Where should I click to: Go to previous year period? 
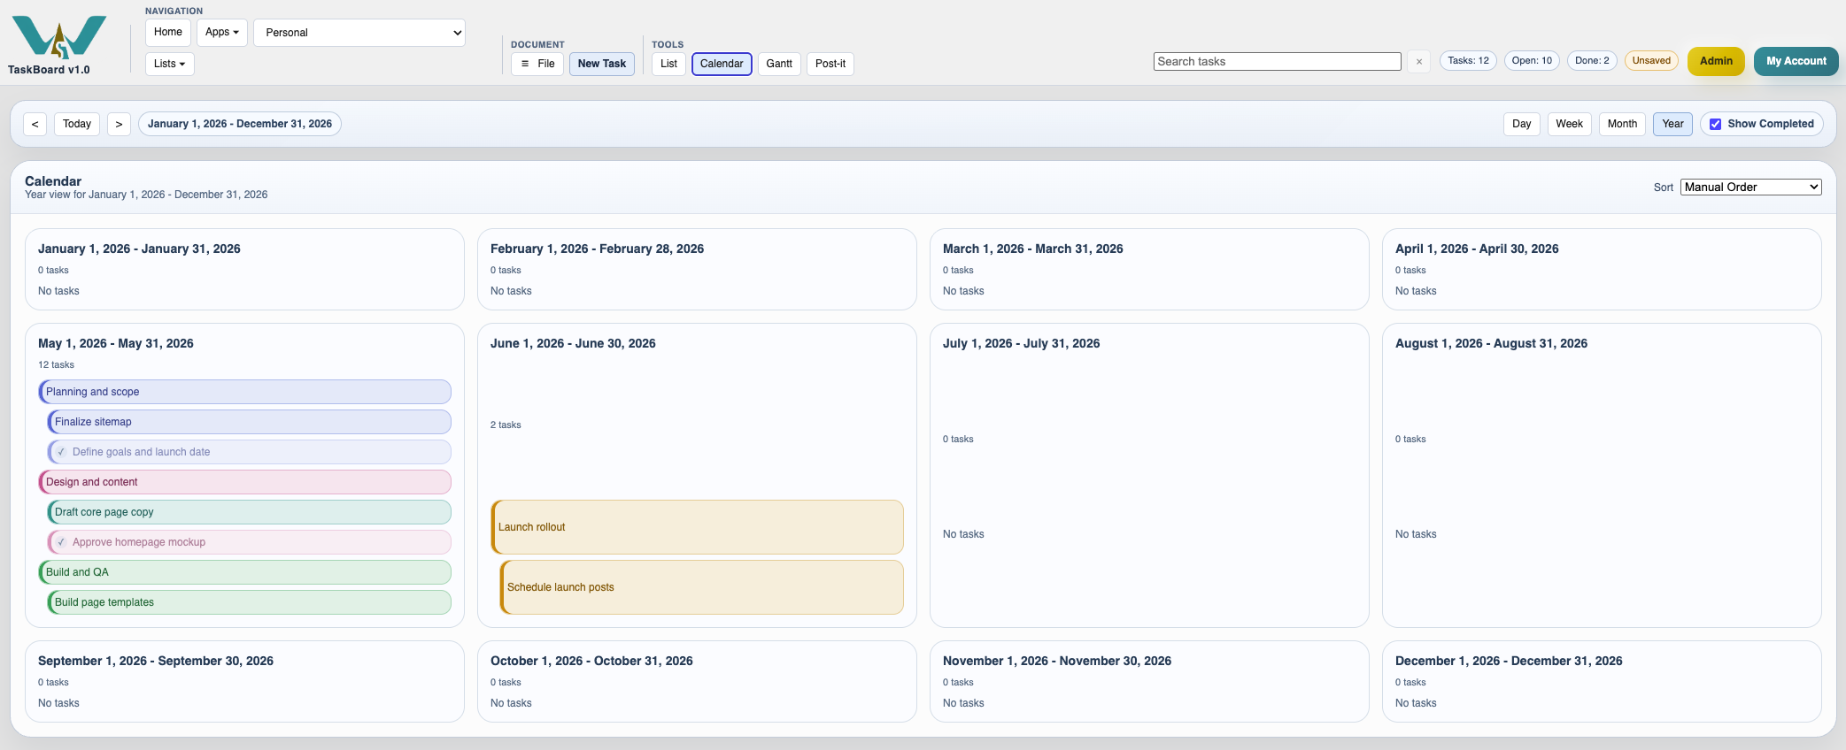35,124
